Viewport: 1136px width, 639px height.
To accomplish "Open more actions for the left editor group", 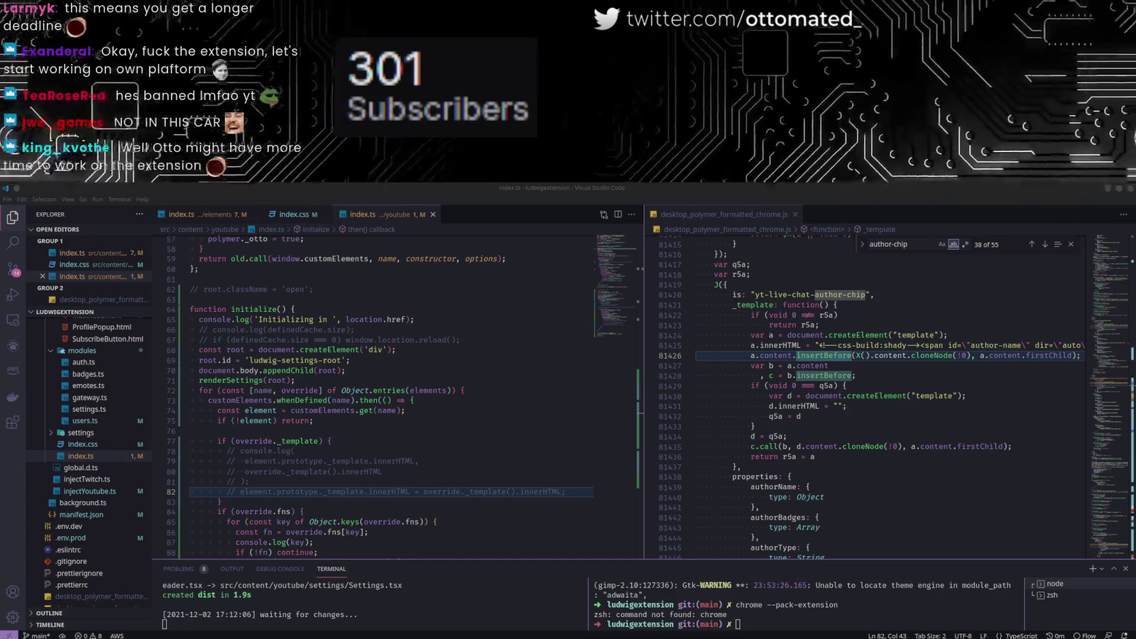I will pos(632,214).
